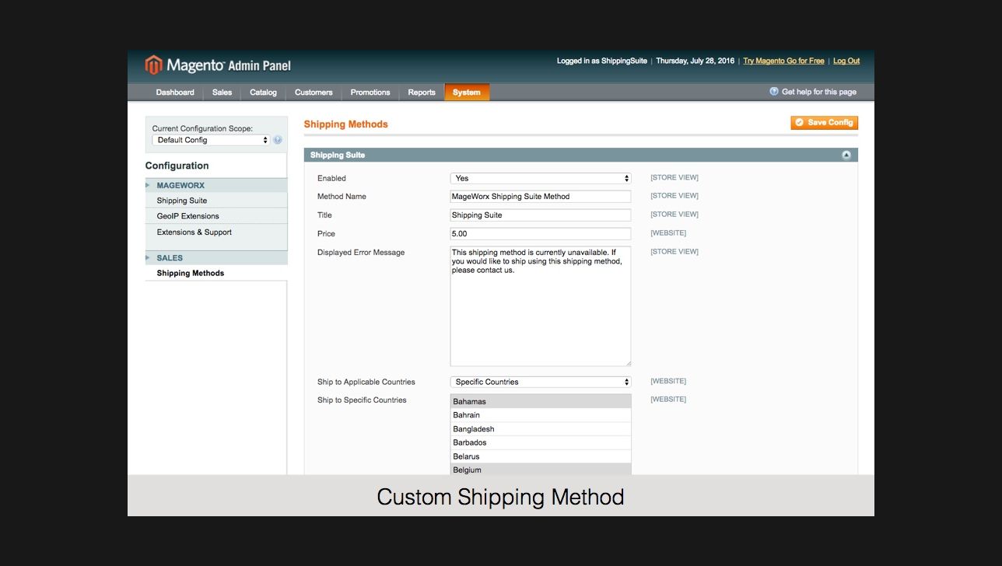
Task: Click the Price input field
Action: tap(540, 234)
